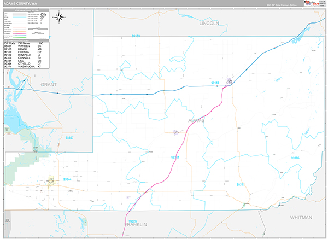Click ZIP code label 99105 on map

click(295, 158)
